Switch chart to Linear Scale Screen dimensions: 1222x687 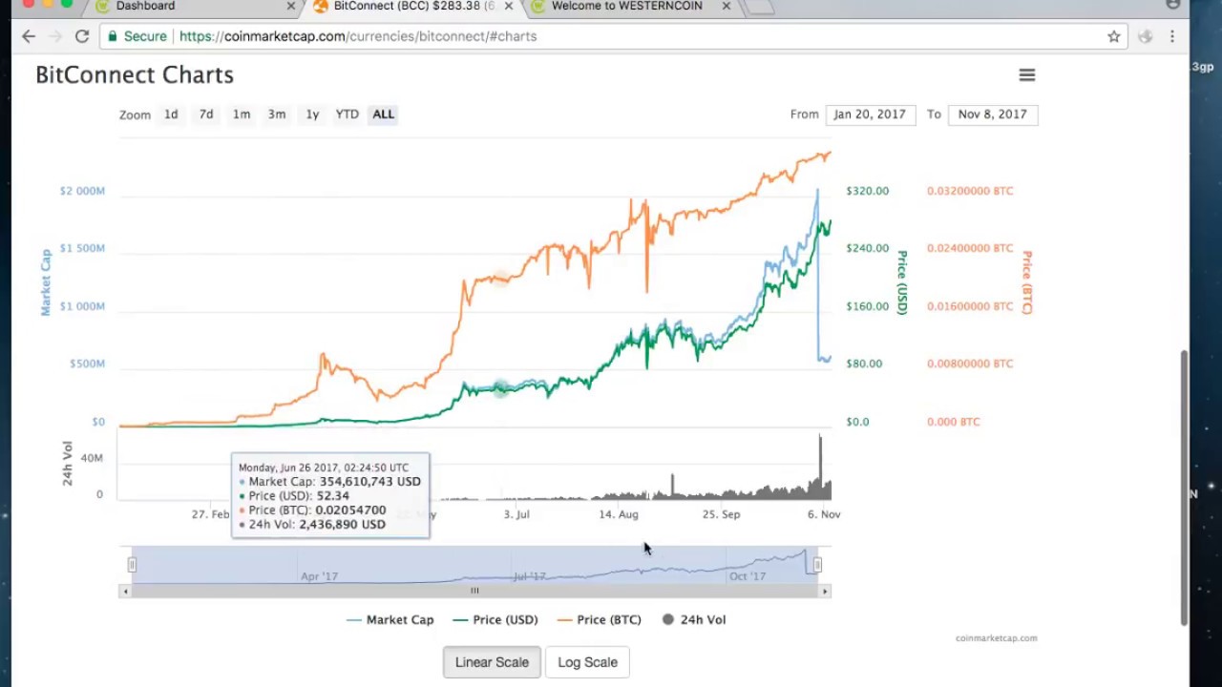(492, 662)
